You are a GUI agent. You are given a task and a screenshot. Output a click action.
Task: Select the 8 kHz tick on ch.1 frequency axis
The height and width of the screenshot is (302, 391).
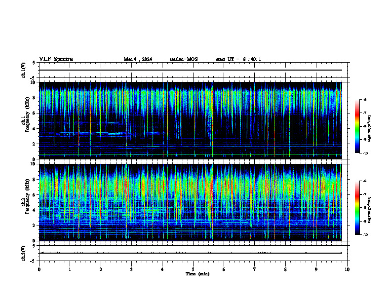point(35,98)
